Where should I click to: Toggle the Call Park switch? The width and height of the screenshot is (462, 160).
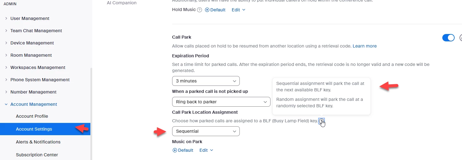click(448, 38)
